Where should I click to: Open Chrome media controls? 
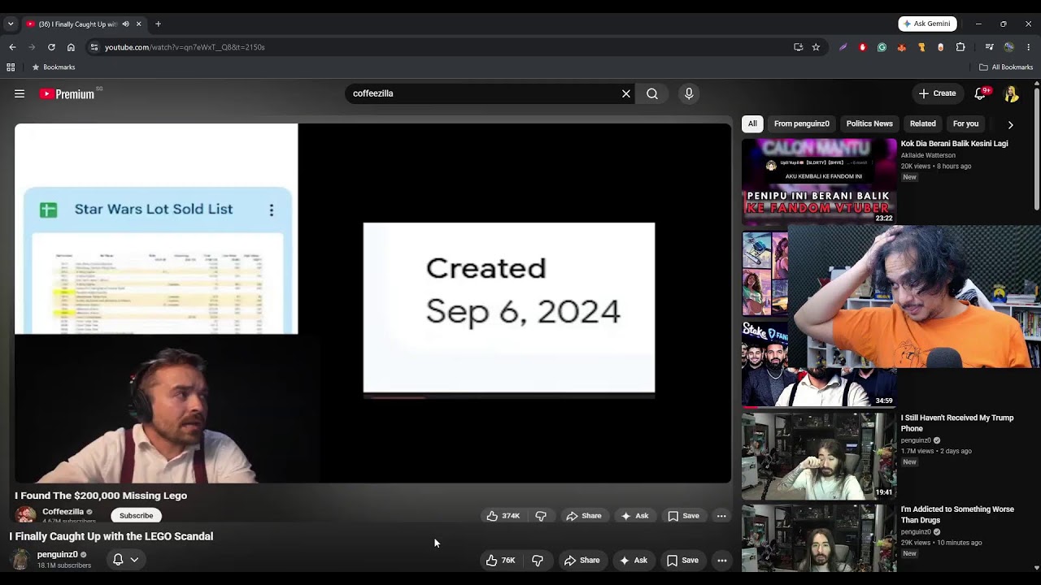[x=989, y=47]
